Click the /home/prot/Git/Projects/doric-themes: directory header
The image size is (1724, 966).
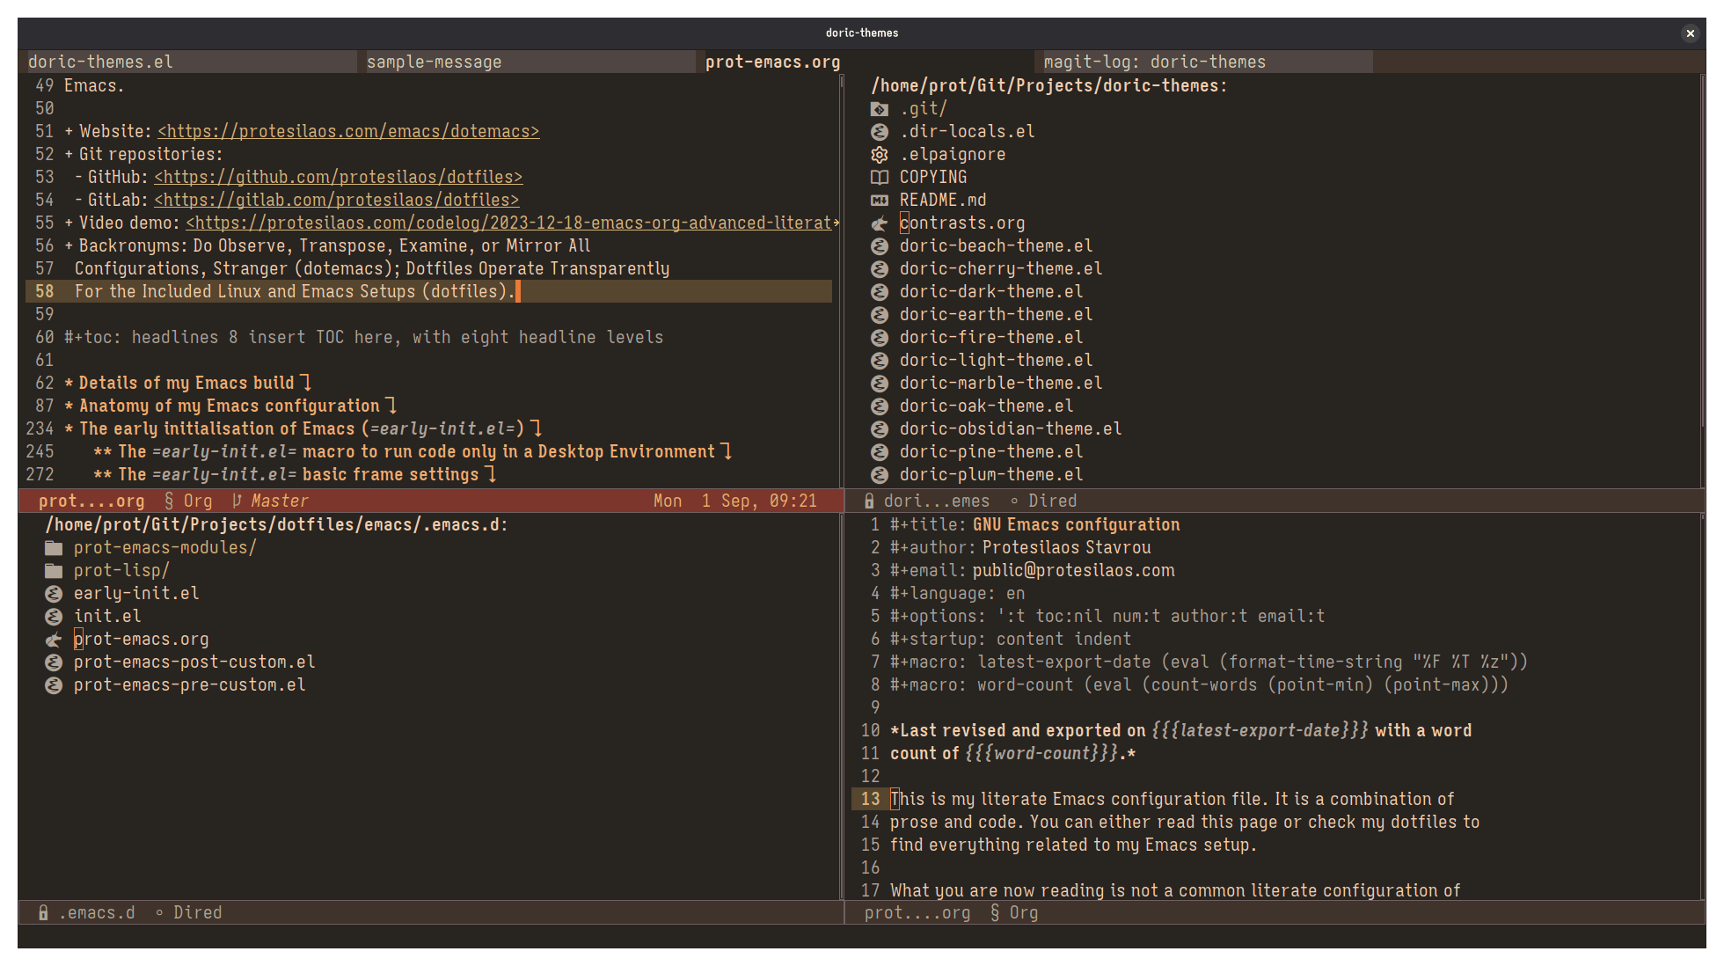coord(1048,86)
